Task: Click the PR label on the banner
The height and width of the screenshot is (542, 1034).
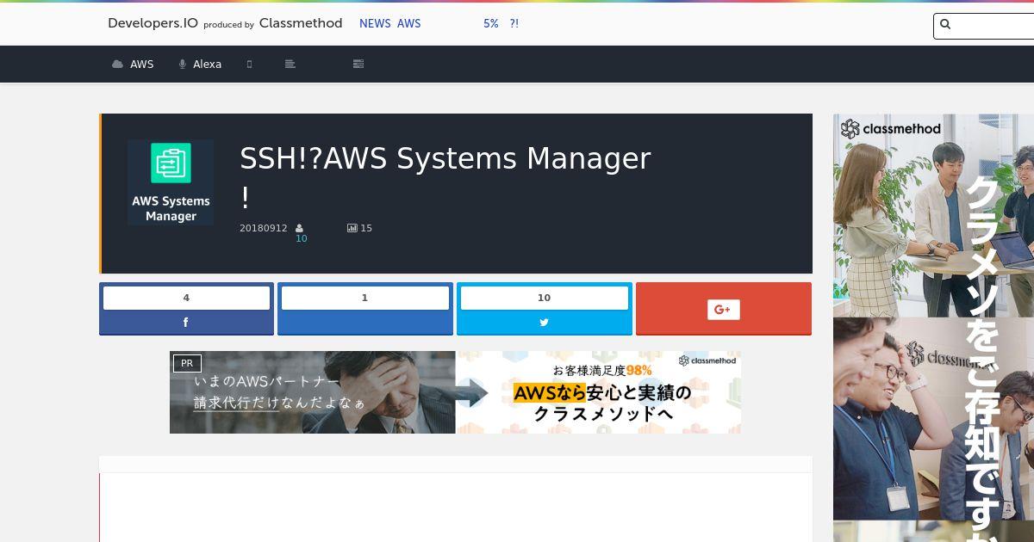Action: point(187,363)
